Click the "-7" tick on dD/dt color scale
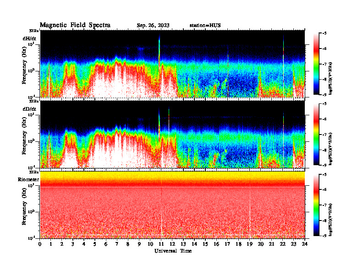This screenshot has width=363, height=280. point(324,135)
